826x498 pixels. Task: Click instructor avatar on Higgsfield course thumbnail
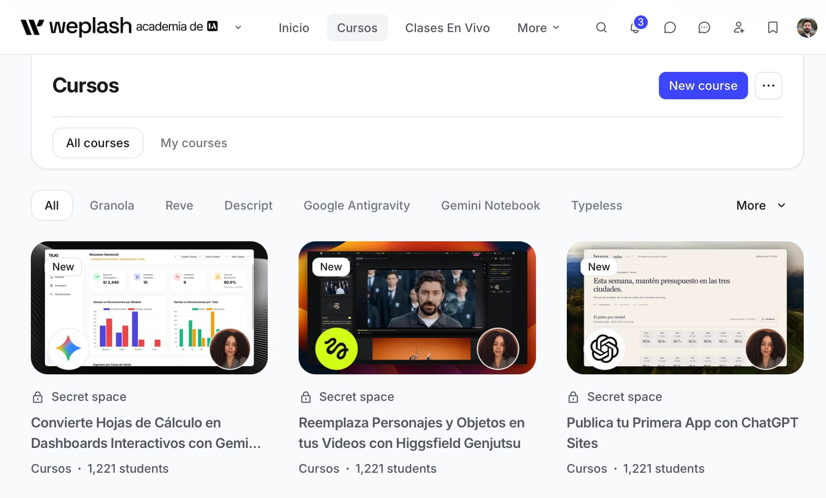[x=498, y=349]
